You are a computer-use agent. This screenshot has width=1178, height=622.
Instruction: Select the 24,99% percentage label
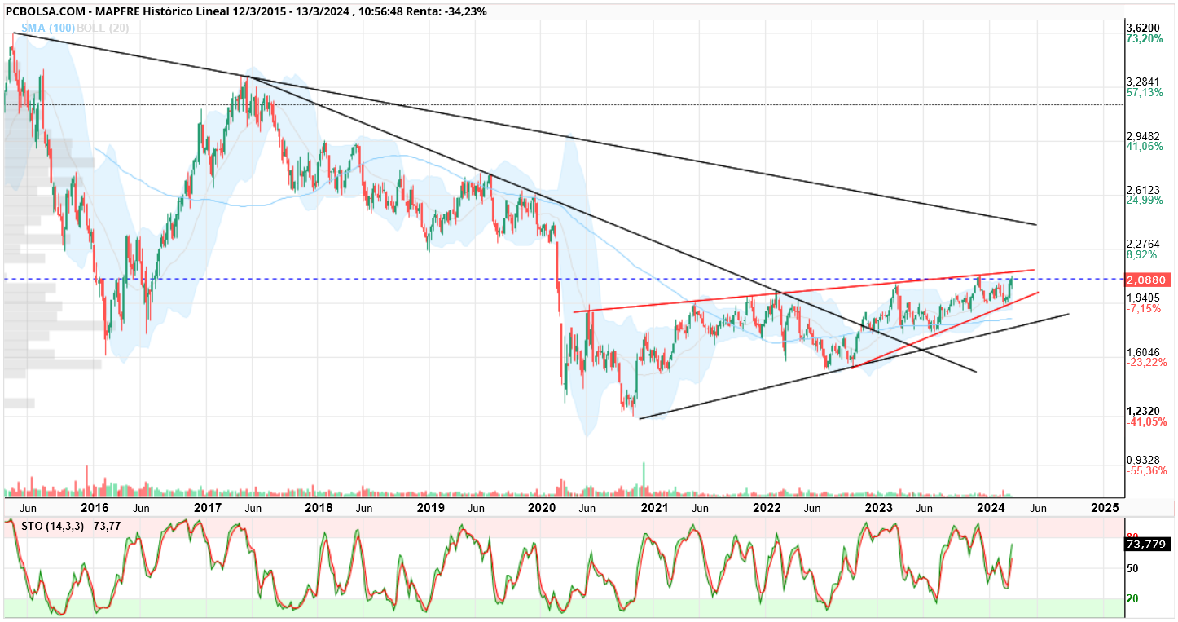1144,201
